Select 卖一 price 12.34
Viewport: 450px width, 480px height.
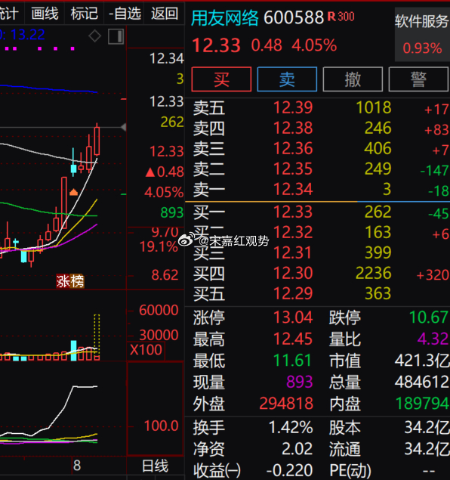coord(293,189)
